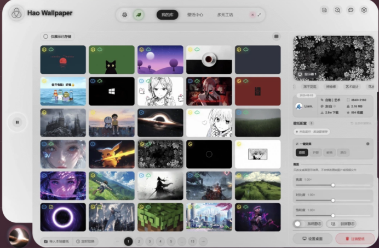
Task: Select the samurai ink silhouette wallpaper
Action: 160,186
